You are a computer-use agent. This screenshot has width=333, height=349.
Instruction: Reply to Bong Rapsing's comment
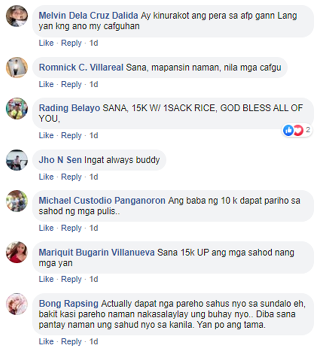tap(71, 341)
